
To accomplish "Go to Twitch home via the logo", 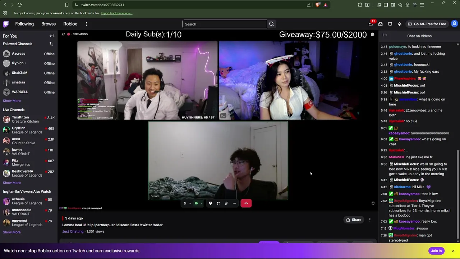I will click(x=6, y=24).
